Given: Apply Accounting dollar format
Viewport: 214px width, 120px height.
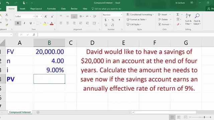Looking at the screenshot, I should tap(106, 20).
